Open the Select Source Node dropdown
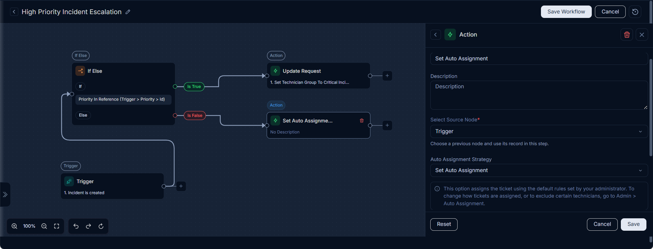 click(539, 131)
